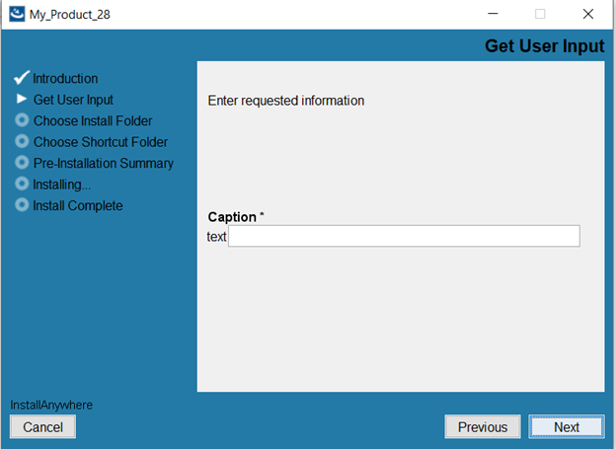This screenshot has width=616, height=449.
Task: Go back with the Previous button
Action: 483,427
